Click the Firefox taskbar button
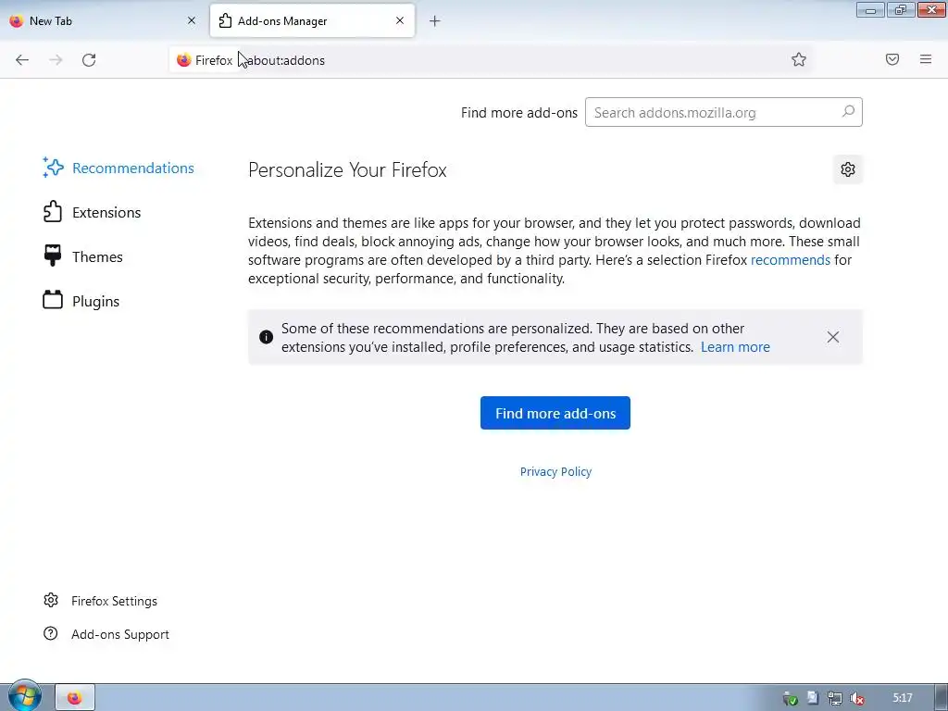Image resolution: width=948 pixels, height=711 pixels. coord(75,698)
